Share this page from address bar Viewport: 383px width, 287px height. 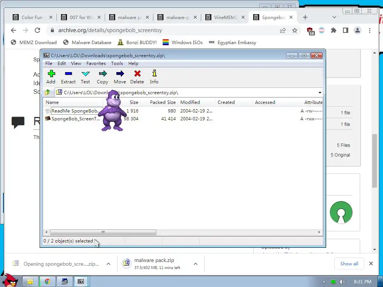point(283,30)
